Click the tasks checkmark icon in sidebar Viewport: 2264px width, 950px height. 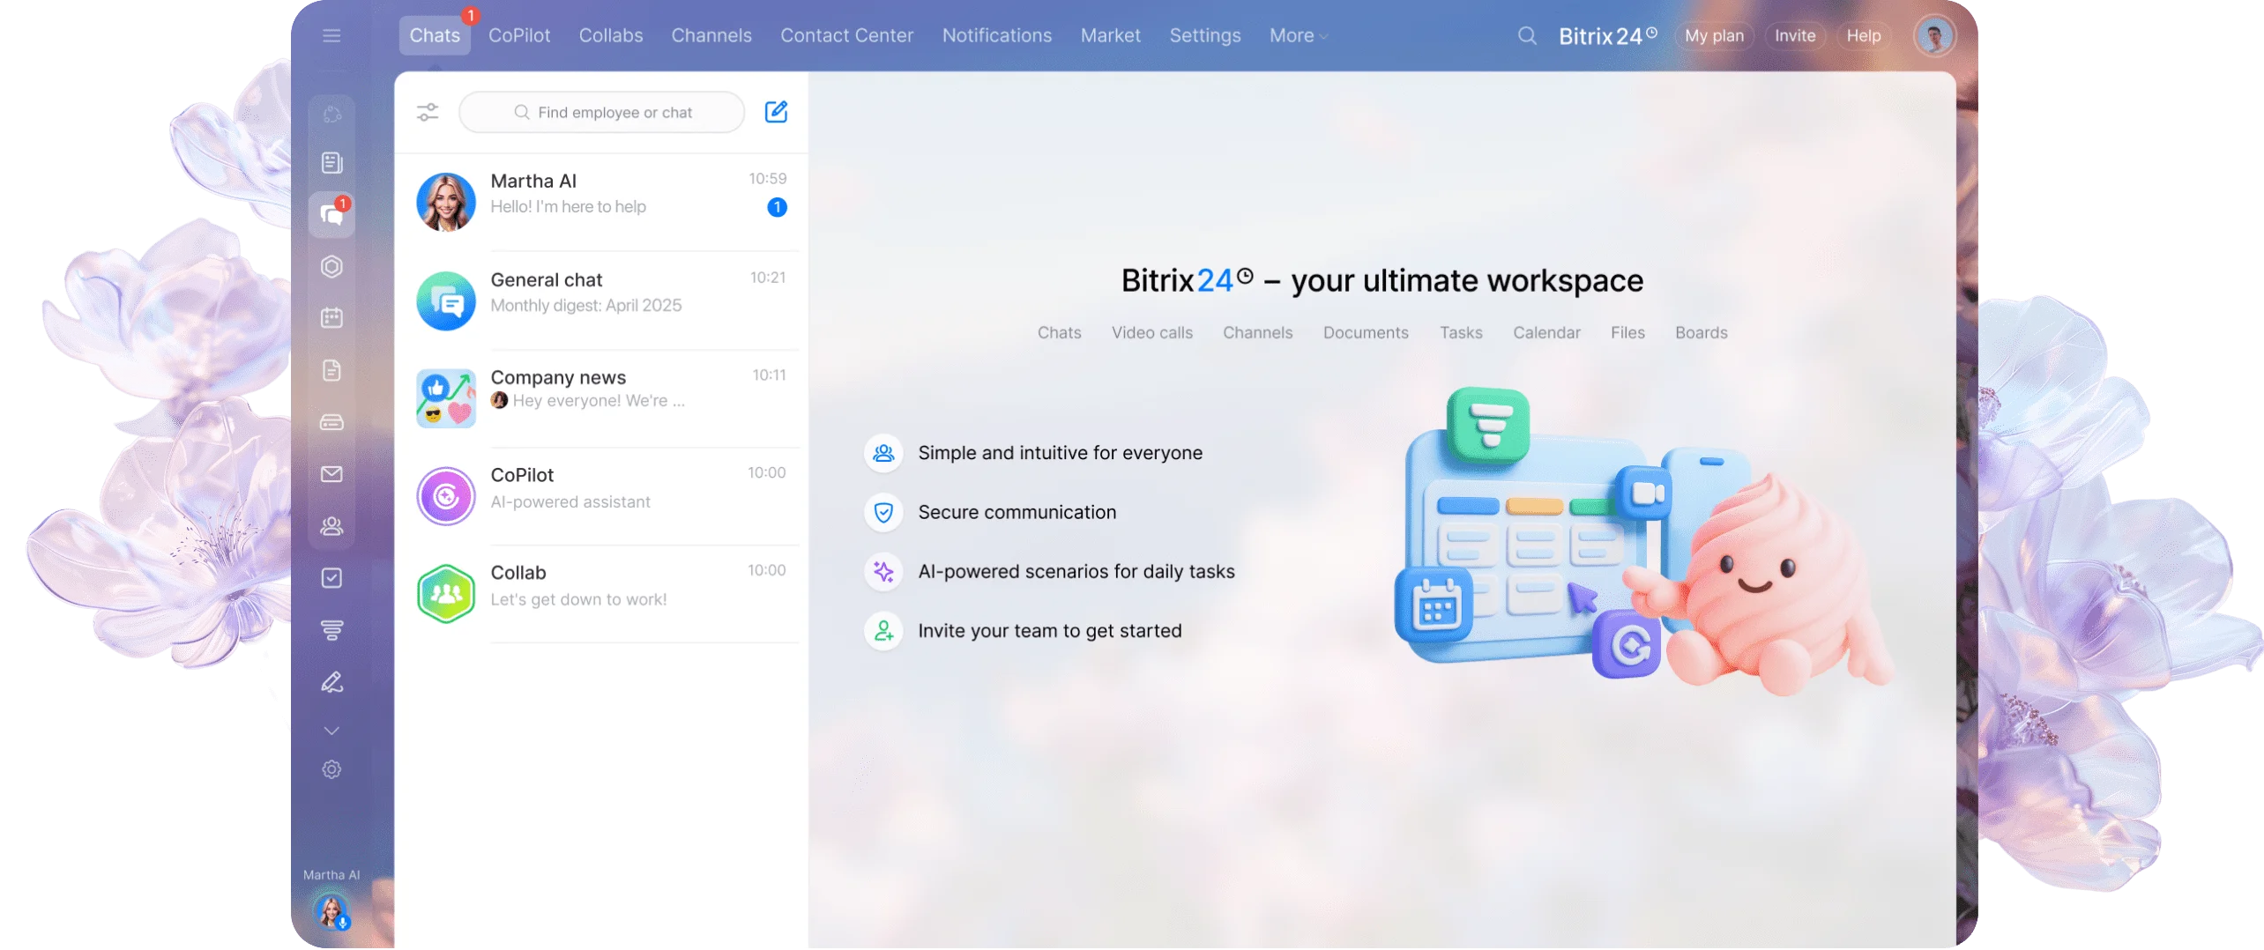tap(331, 578)
